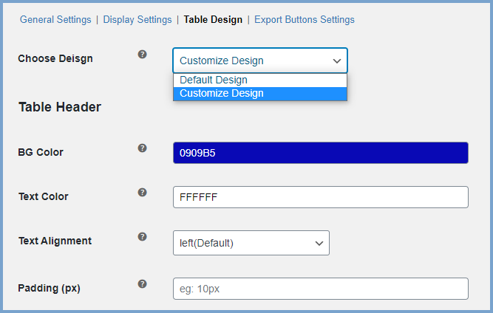Click the Table Header heading

60,107
